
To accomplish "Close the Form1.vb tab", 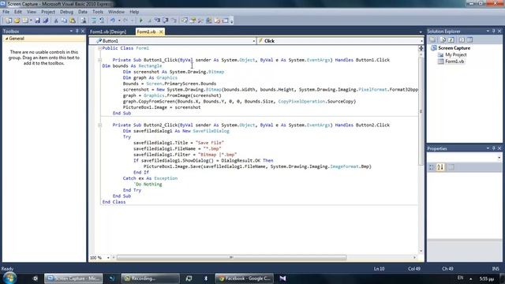I will click(x=161, y=32).
